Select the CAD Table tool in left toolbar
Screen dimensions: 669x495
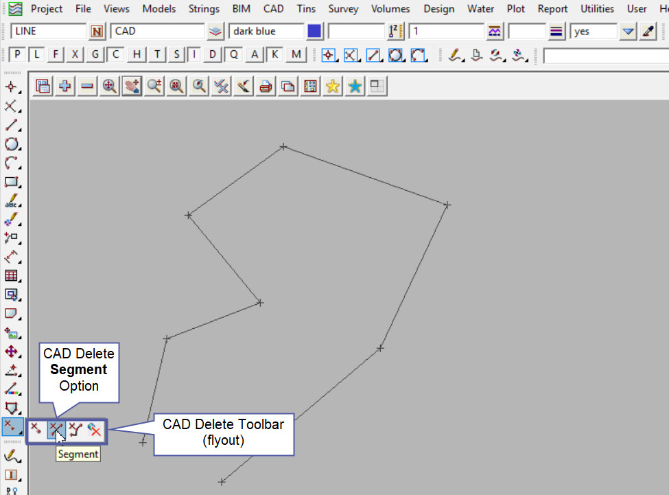point(12,276)
